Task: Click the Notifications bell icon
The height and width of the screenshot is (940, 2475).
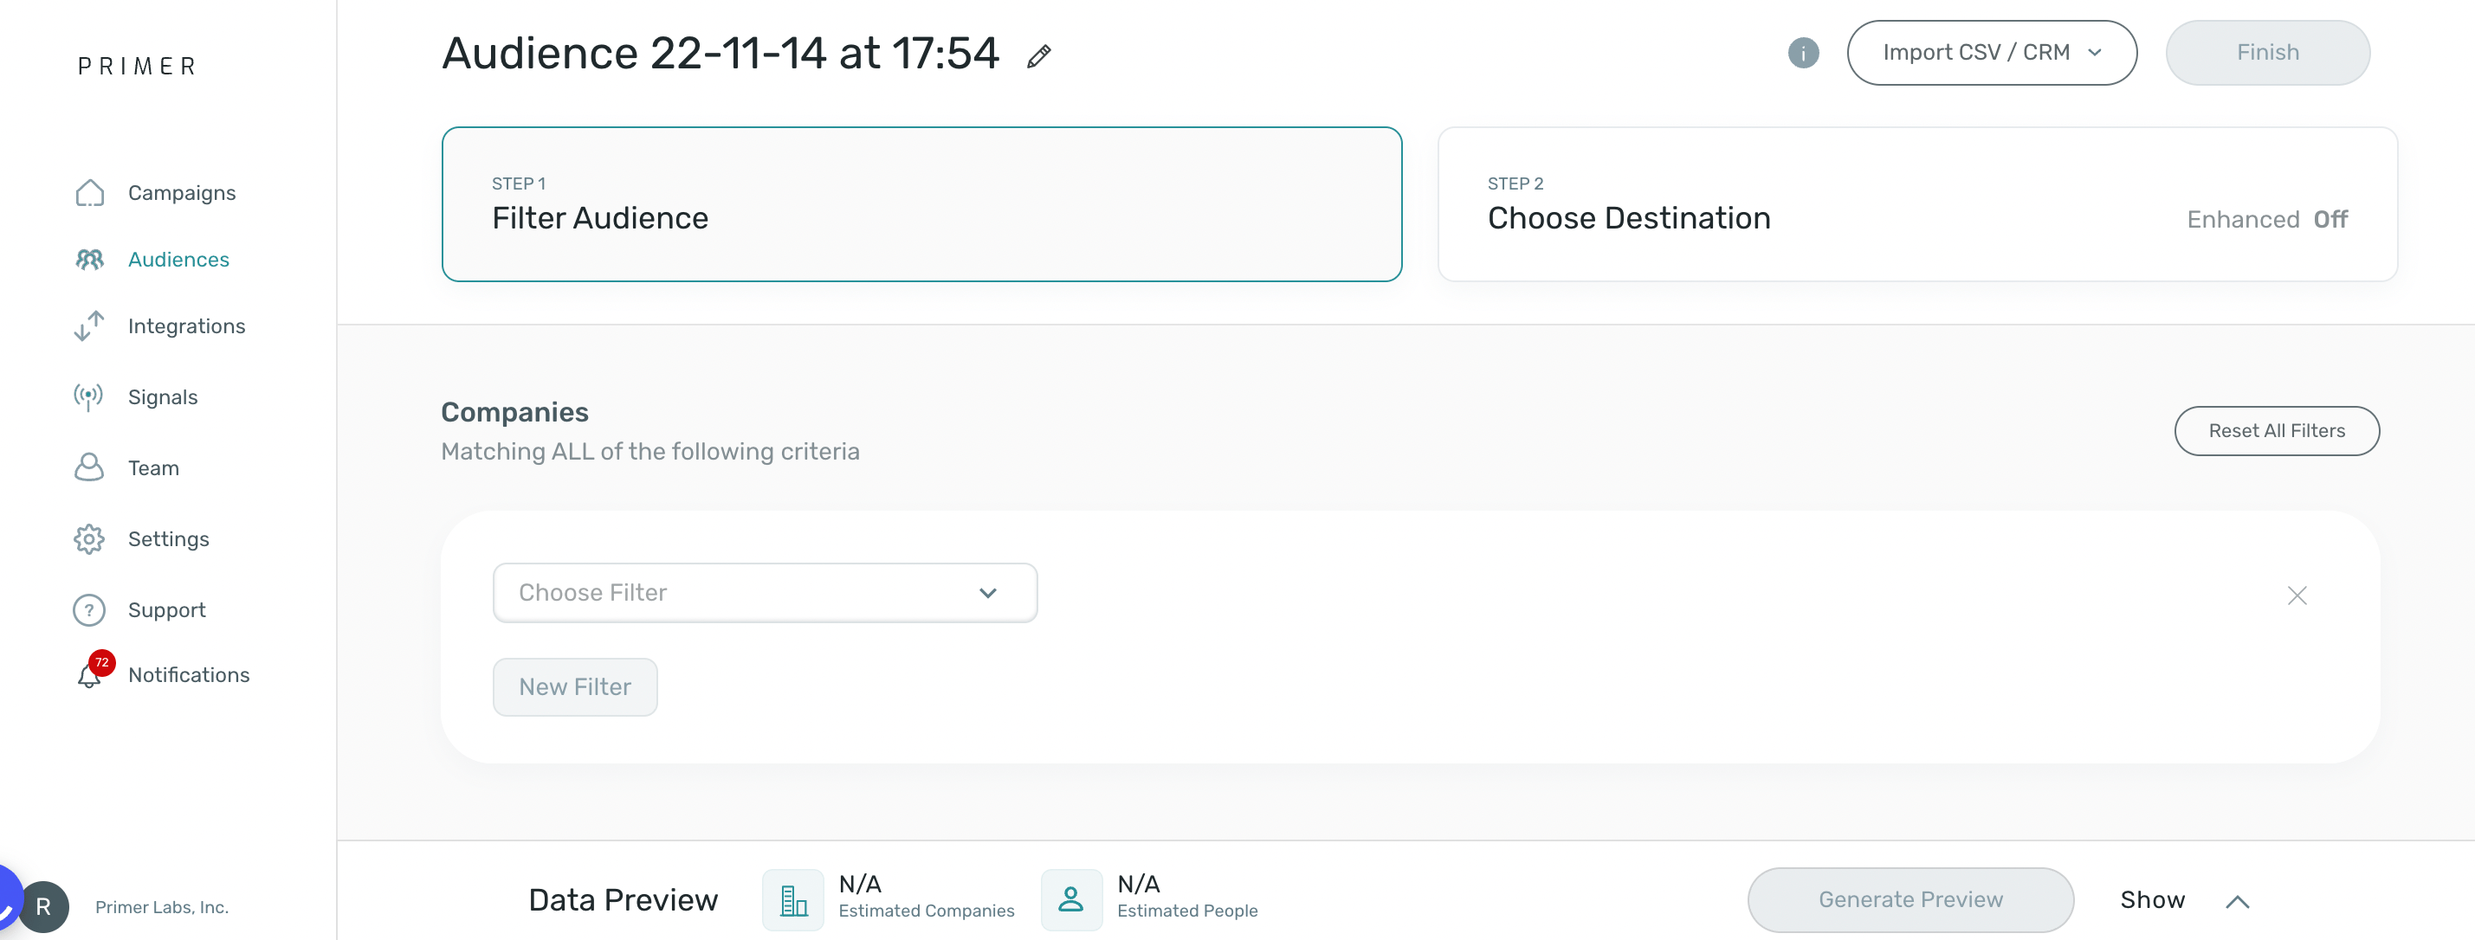Action: [x=90, y=675]
